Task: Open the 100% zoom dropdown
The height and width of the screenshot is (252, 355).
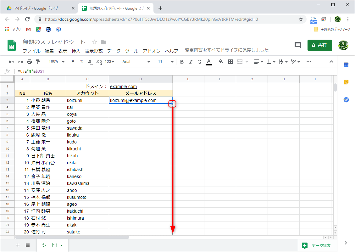Action: (x=56, y=62)
